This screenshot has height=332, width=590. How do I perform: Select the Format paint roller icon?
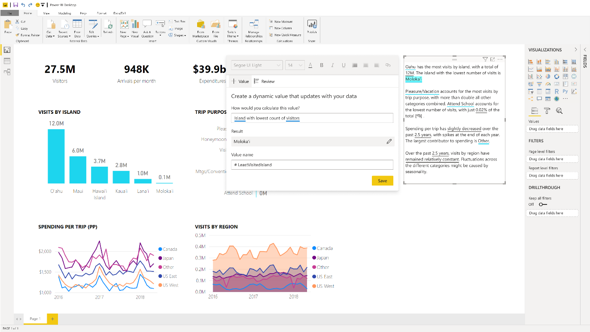coord(547,111)
